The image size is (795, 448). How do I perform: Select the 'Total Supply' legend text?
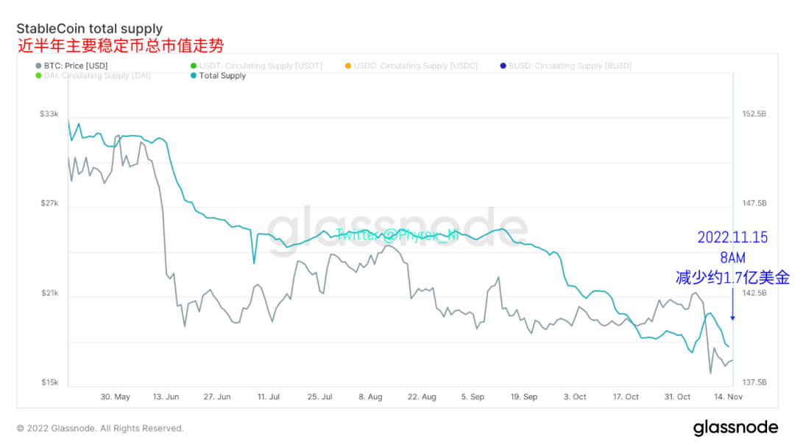pyautogui.click(x=222, y=76)
